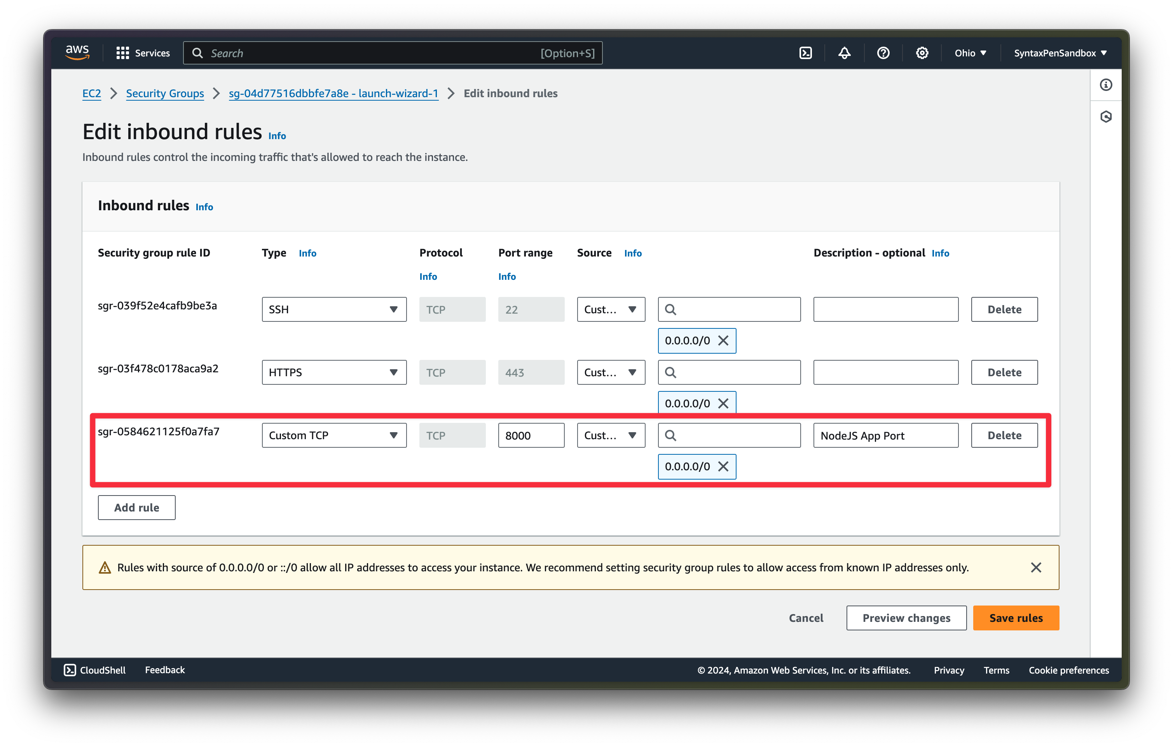Click the port range field containing 8000
The height and width of the screenshot is (747, 1173).
point(531,435)
